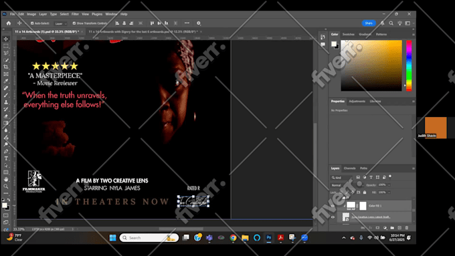Viewport: 455px width, 256px height.
Task: Select the Zoom tool
Action: tap(6, 186)
